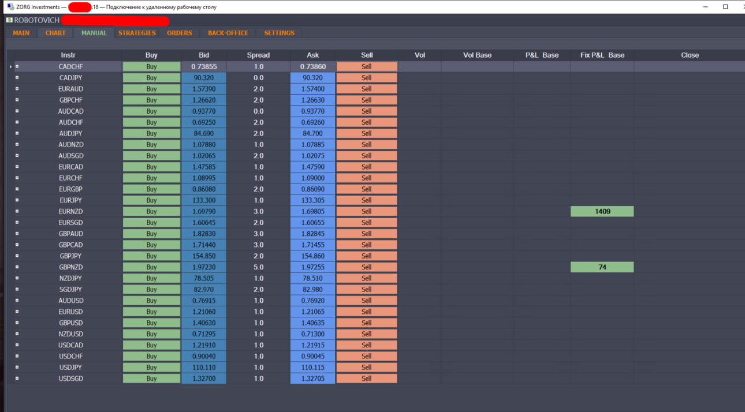This screenshot has width=745, height=412.
Task: Click the GBPAUD bid 1.82830
Action: point(204,234)
